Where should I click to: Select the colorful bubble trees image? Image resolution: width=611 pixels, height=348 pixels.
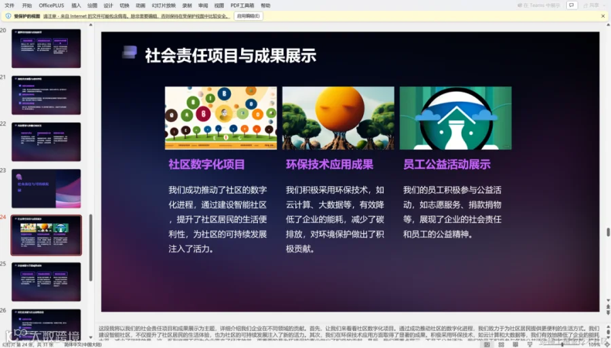point(221,118)
